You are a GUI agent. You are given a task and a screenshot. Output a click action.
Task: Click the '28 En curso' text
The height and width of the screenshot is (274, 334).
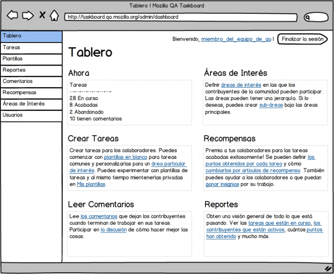click(x=84, y=98)
